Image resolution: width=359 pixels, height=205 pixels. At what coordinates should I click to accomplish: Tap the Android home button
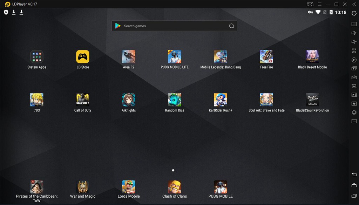pyautogui.click(x=354, y=185)
